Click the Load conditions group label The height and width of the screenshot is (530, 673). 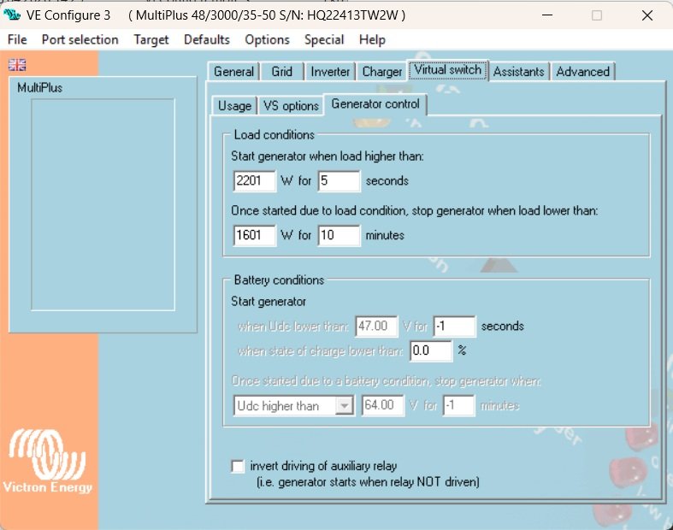(275, 135)
